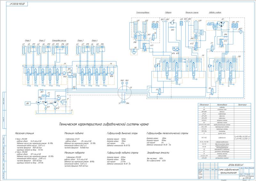Screen dimensions: 256x181
Task: Select the КТ2 brake valve symbol
Action: (x=196, y=46)
